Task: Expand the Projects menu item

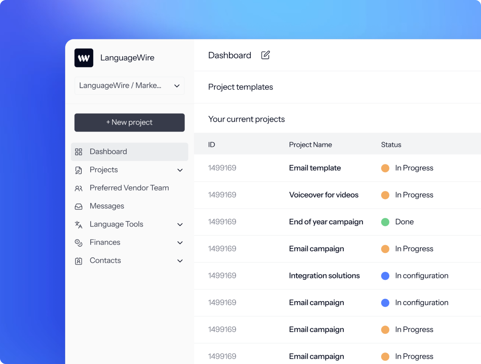Action: pos(180,170)
